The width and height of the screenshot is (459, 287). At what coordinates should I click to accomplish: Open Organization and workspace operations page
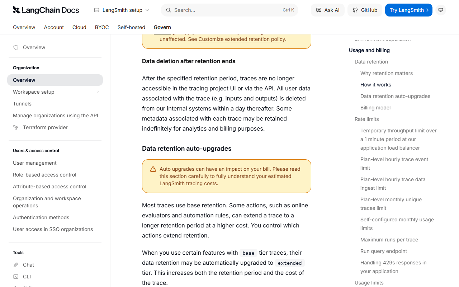(x=47, y=202)
